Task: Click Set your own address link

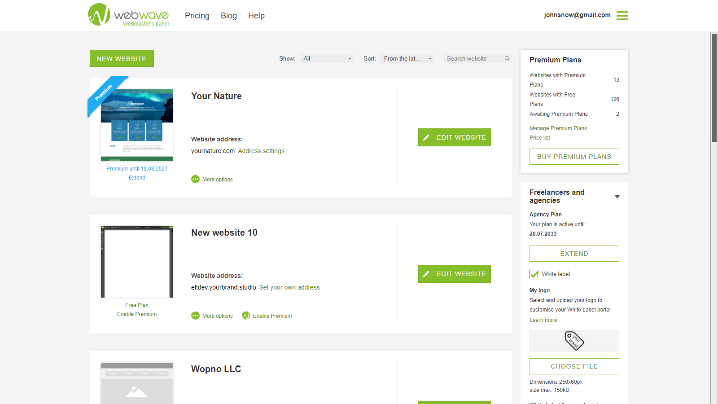Action: (x=289, y=287)
